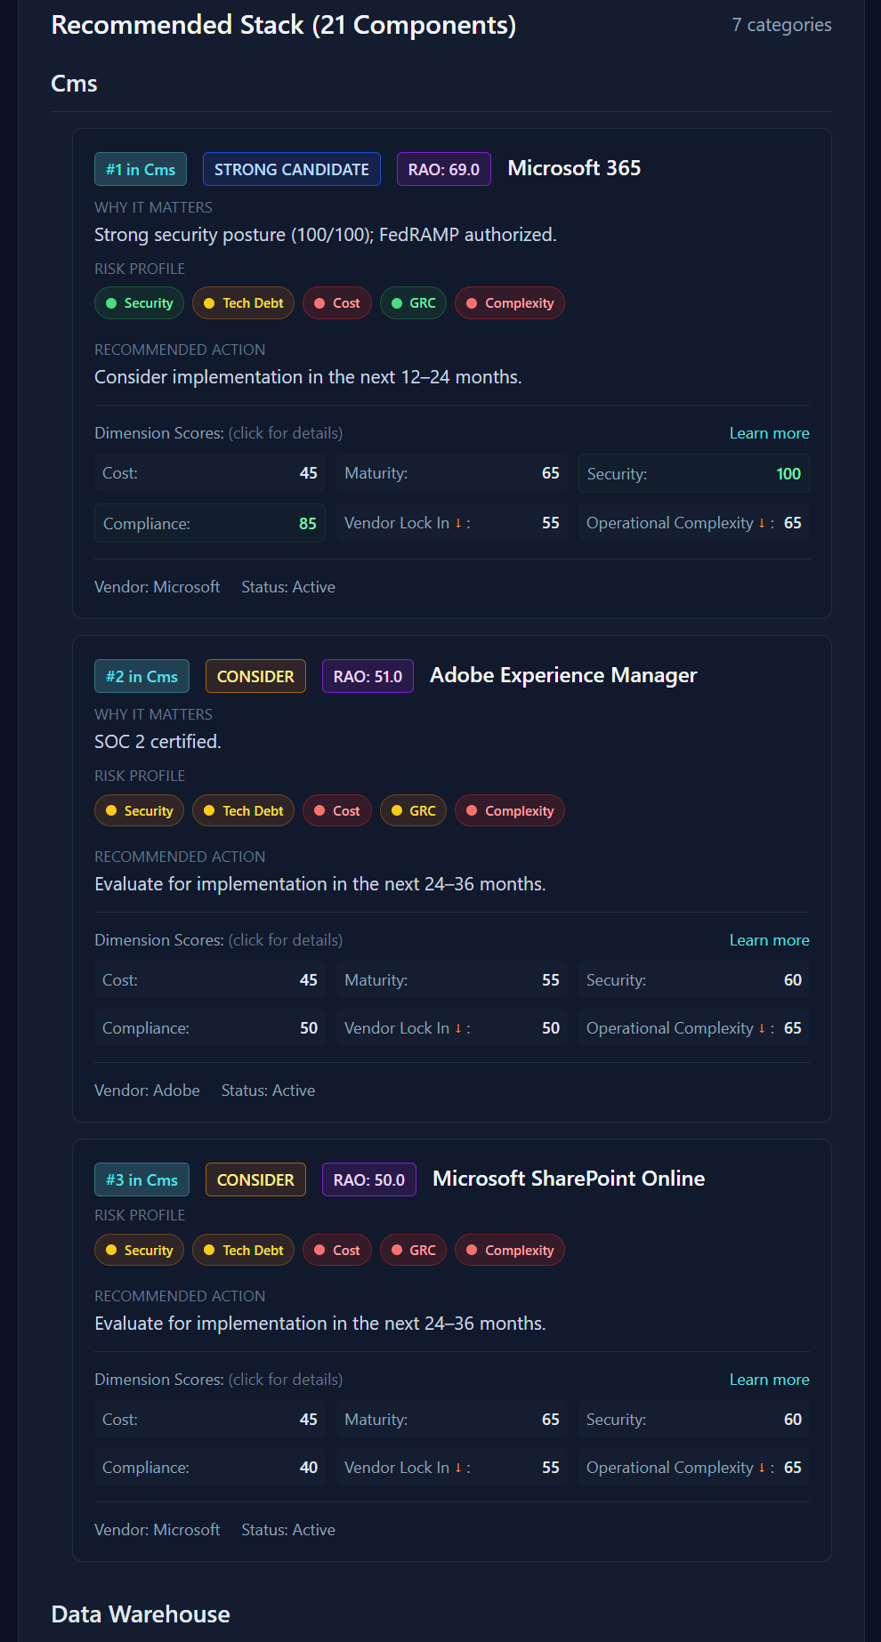The width and height of the screenshot is (881, 1642).
Task: Open Learn more for Microsoft 365
Action: (769, 433)
